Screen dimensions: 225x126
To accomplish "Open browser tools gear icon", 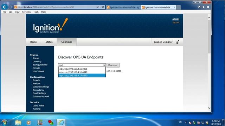I will pyautogui.click(x=208, y=7).
